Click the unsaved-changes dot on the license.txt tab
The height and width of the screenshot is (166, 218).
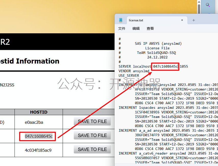(x=182, y=20)
